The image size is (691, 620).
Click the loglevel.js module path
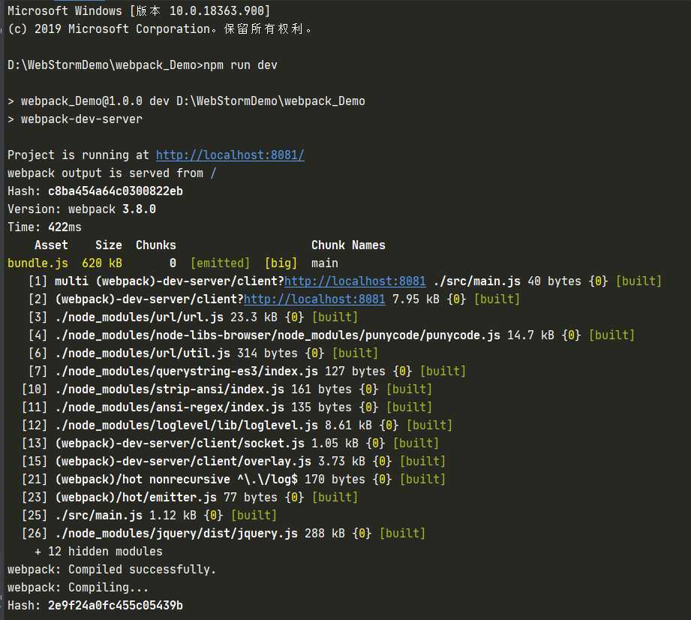[186, 426]
